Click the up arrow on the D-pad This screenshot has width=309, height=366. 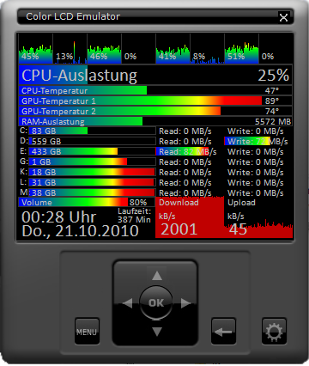click(156, 276)
